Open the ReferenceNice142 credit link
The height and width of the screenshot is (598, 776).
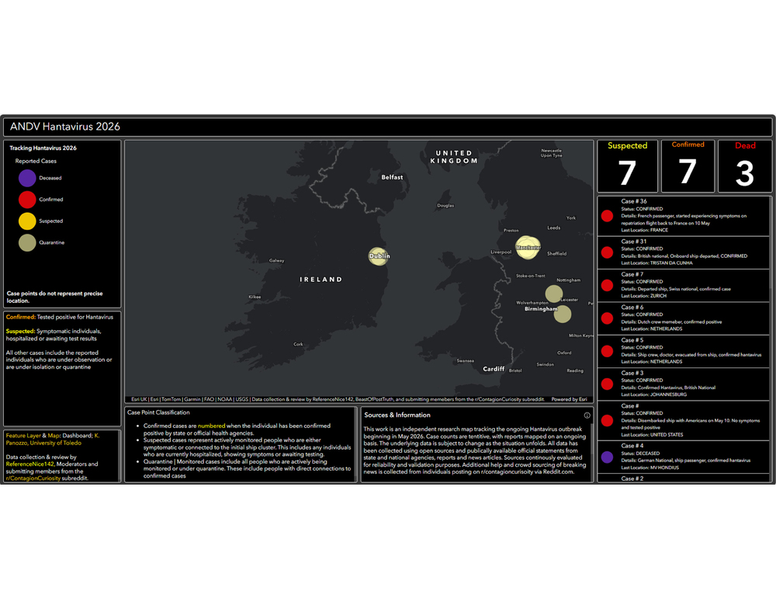point(30,464)
